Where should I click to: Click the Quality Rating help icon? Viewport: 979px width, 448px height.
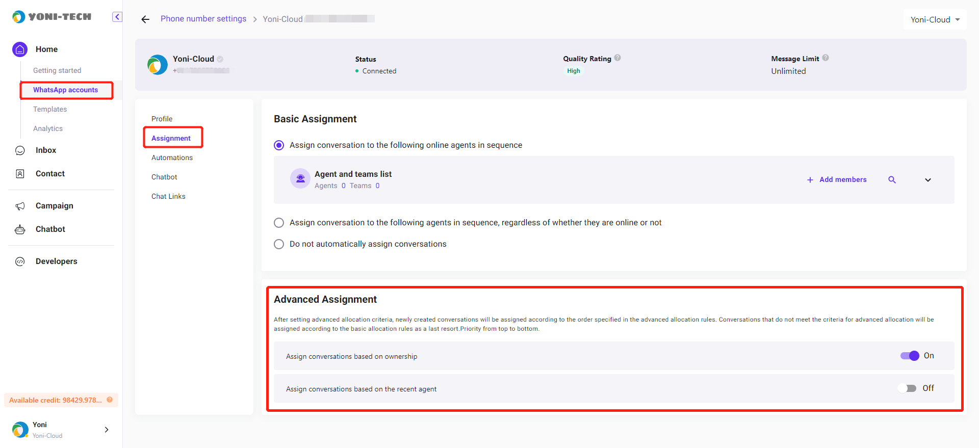tap(617, 58)
